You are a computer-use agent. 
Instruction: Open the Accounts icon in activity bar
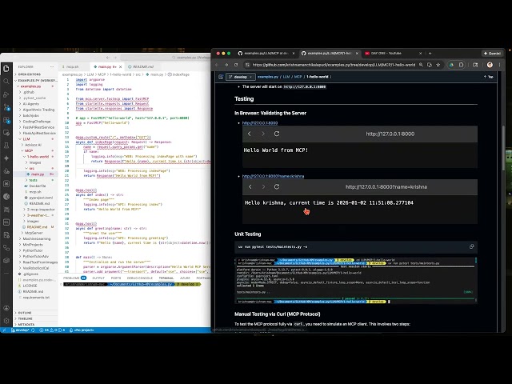[x=6, y=308]
